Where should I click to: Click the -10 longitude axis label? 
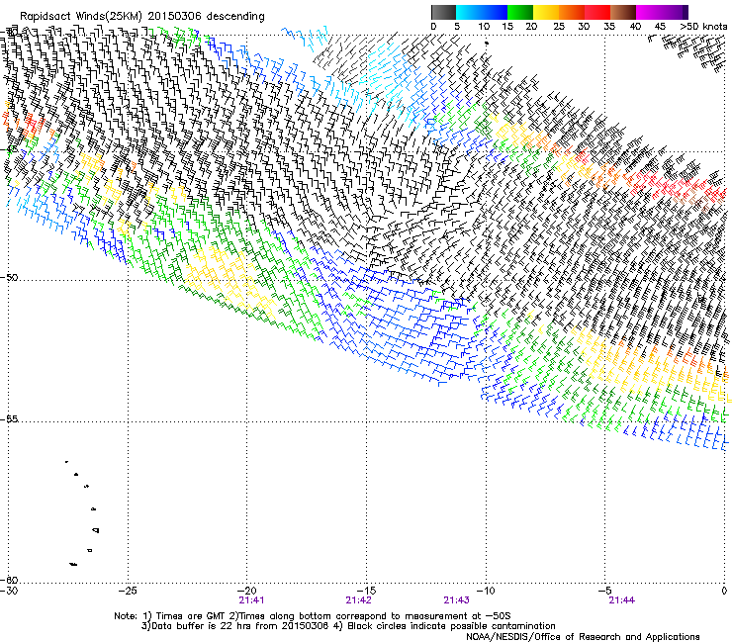pos(486,591)
